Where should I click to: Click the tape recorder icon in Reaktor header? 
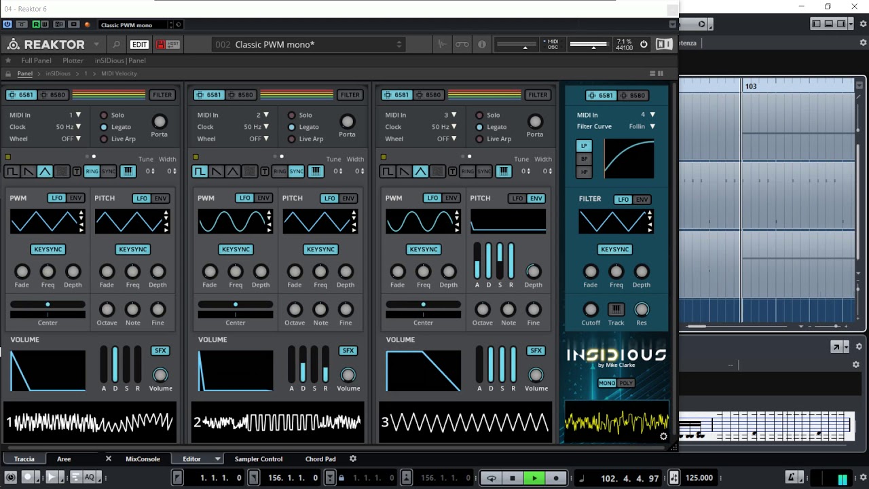point(462,45)
